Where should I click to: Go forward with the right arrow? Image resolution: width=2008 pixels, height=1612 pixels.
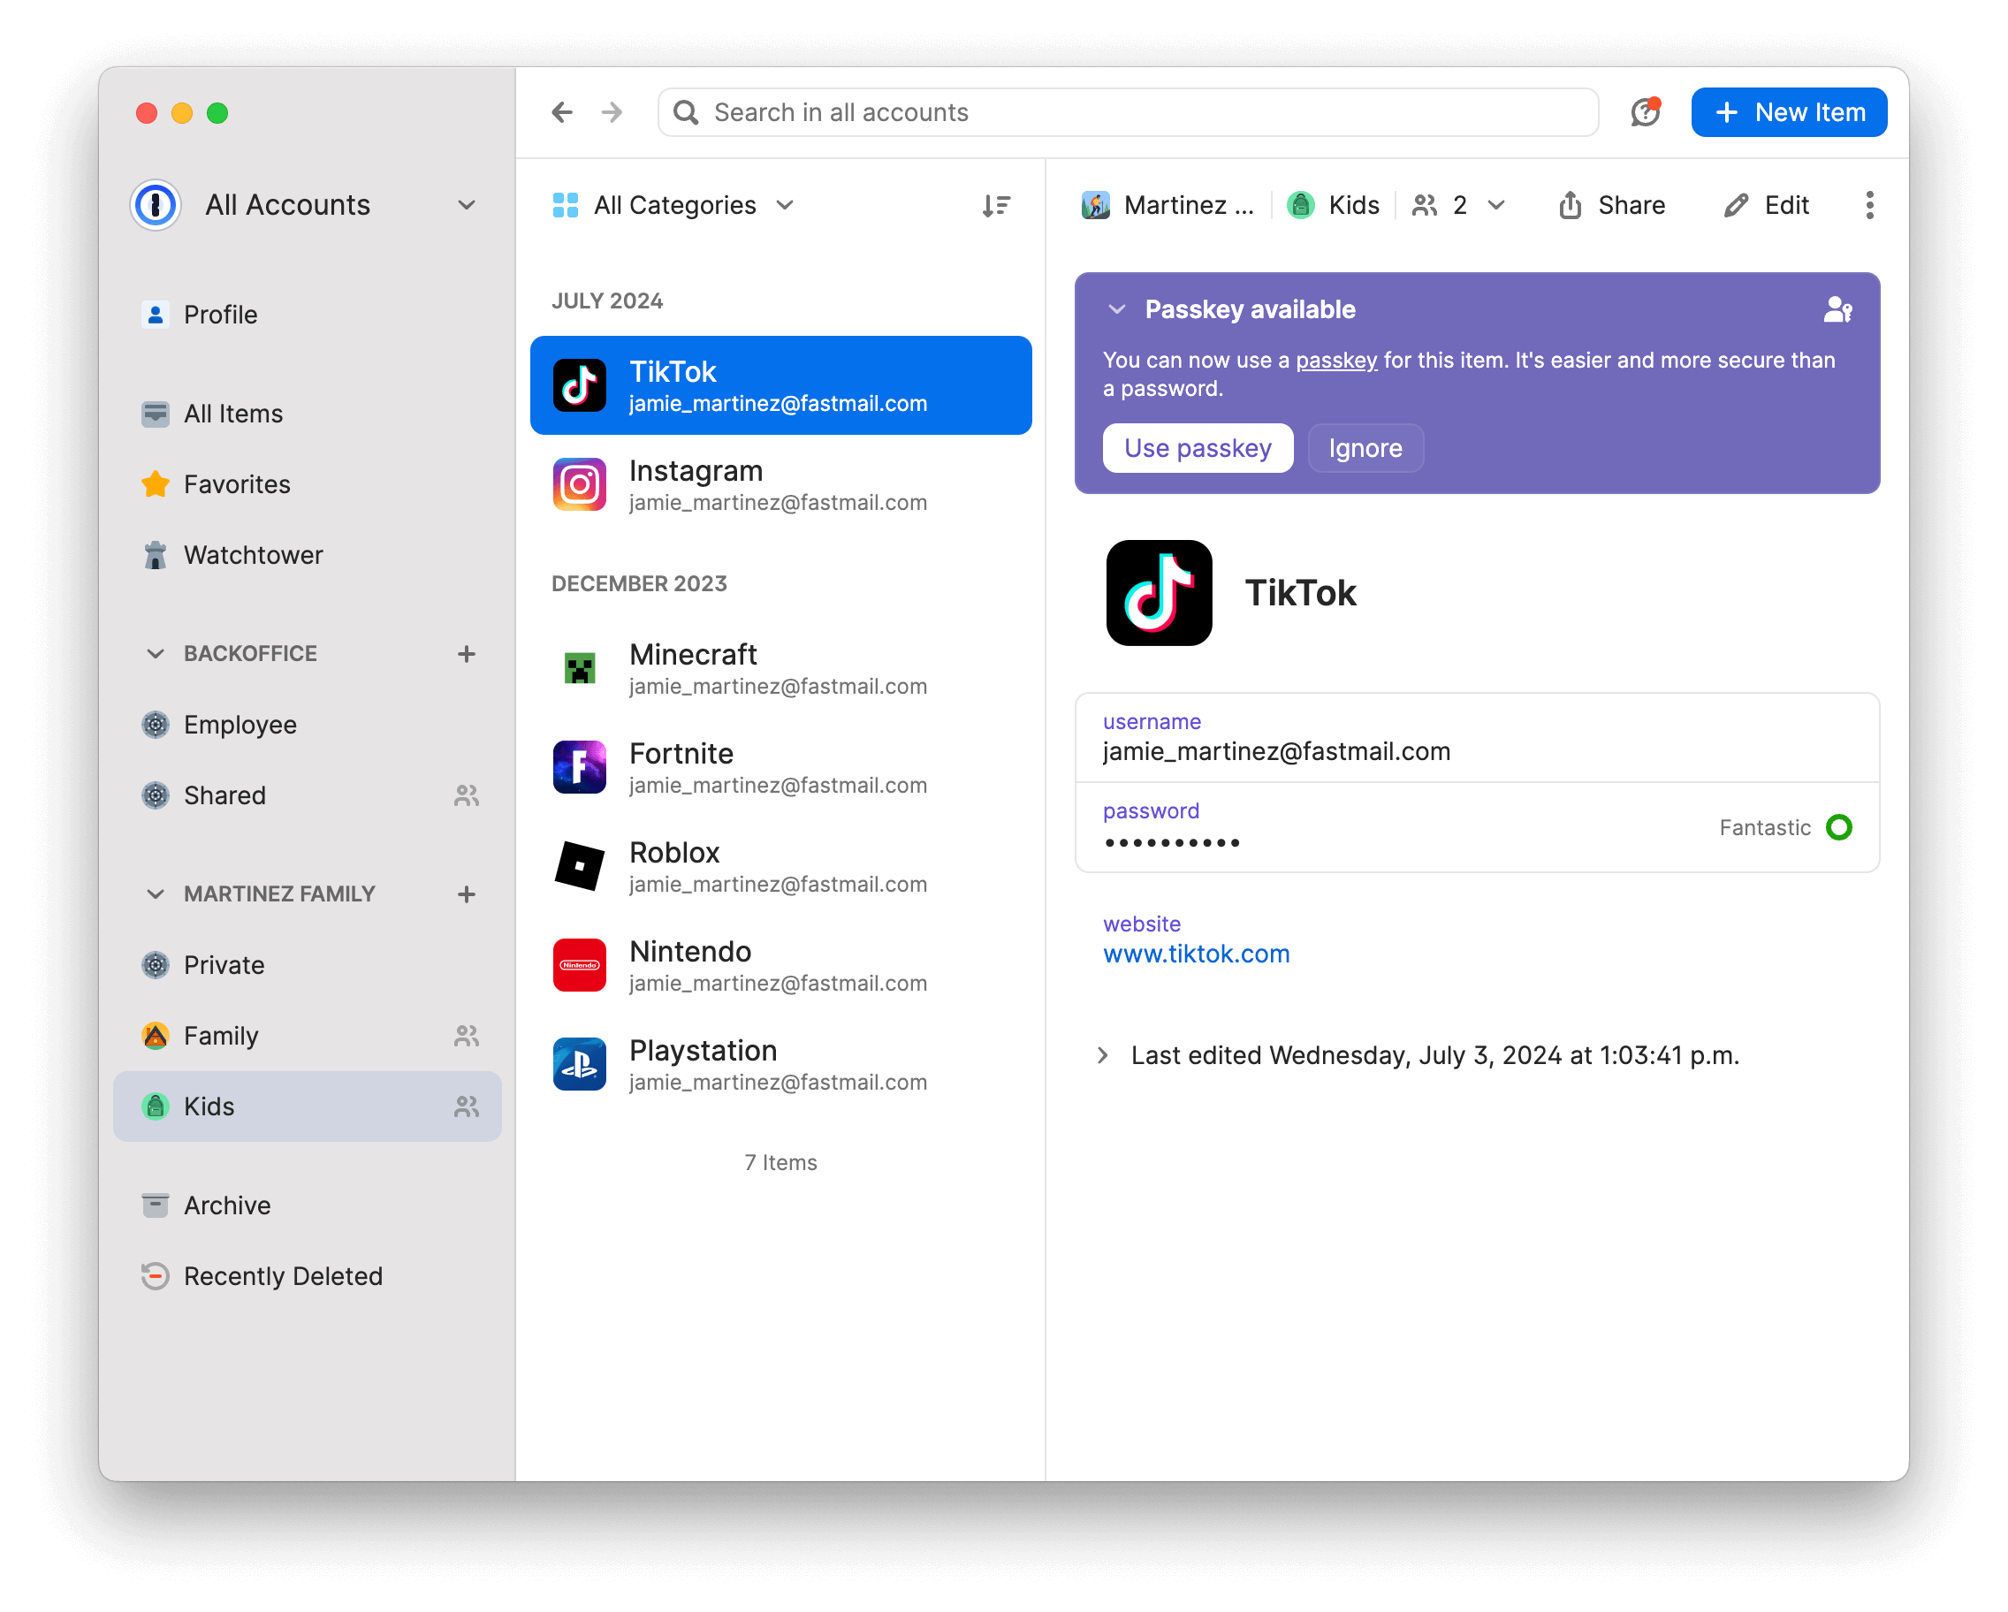[612, 113]
